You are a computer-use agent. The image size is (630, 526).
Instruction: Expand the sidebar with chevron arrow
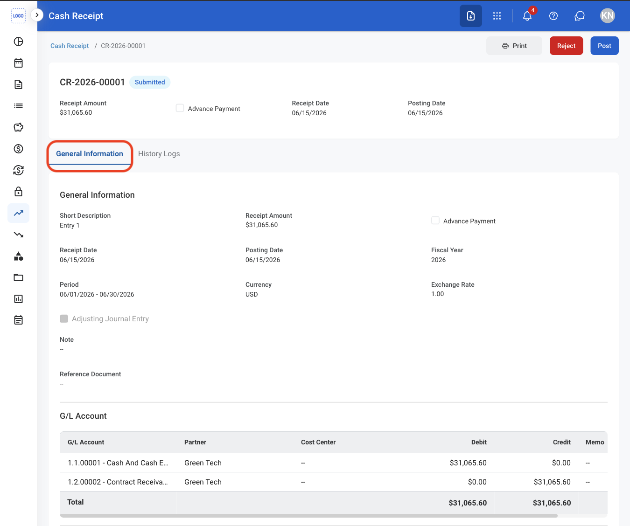37,15
